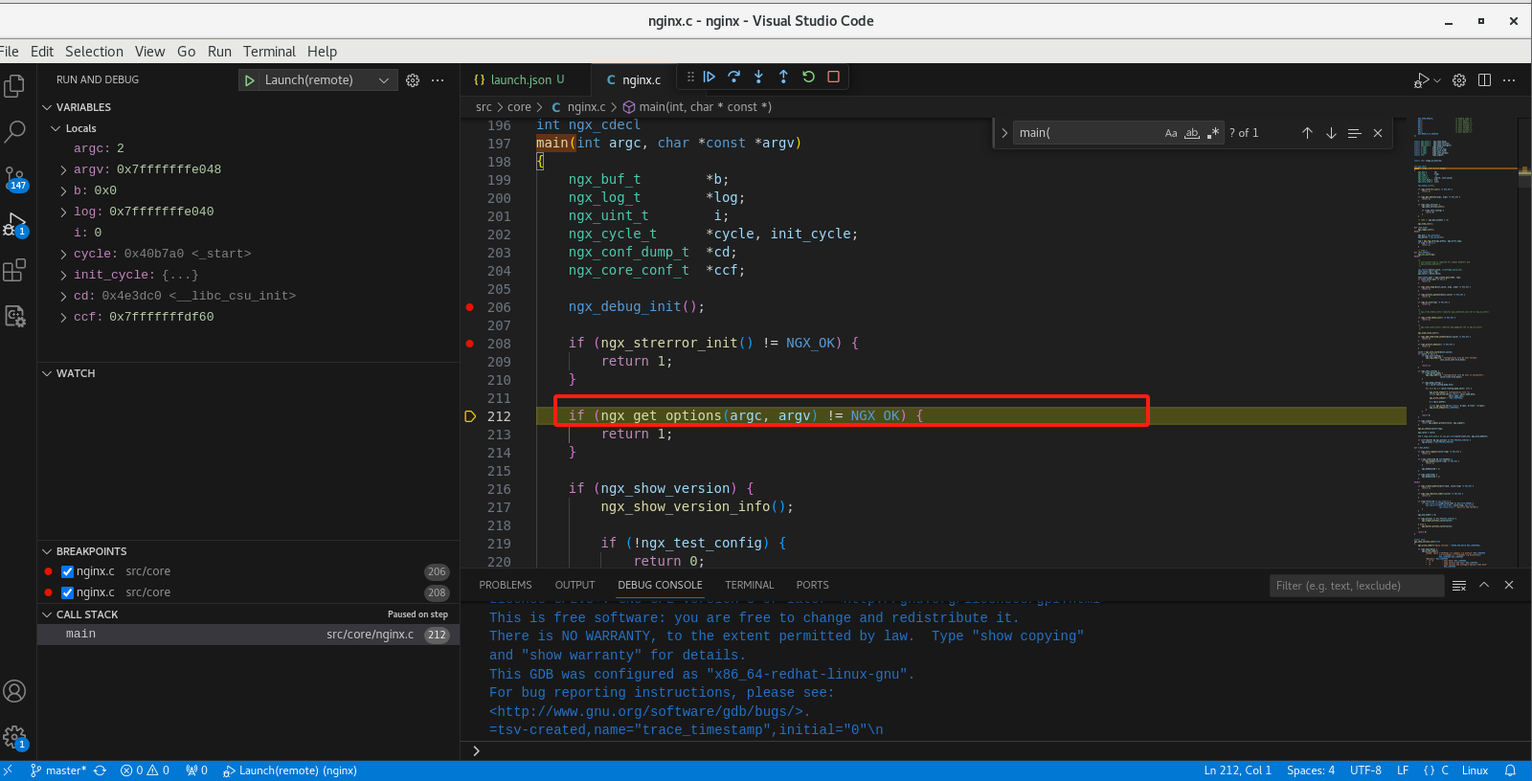
Task: Switch to PORTS panel tab
Action: pos(813,585)
